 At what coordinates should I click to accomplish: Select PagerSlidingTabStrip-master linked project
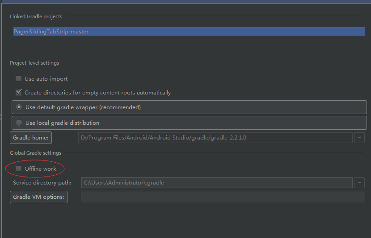189,32
